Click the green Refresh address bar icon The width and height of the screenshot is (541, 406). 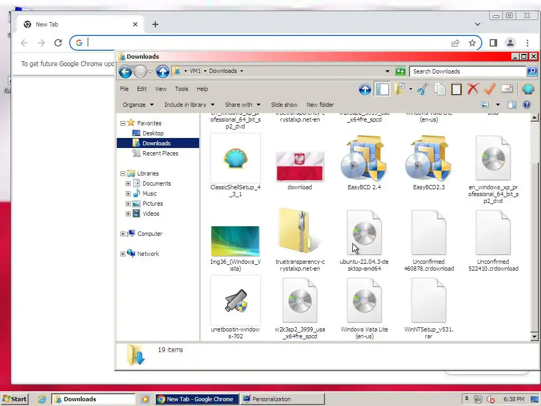tap(400, 71)
